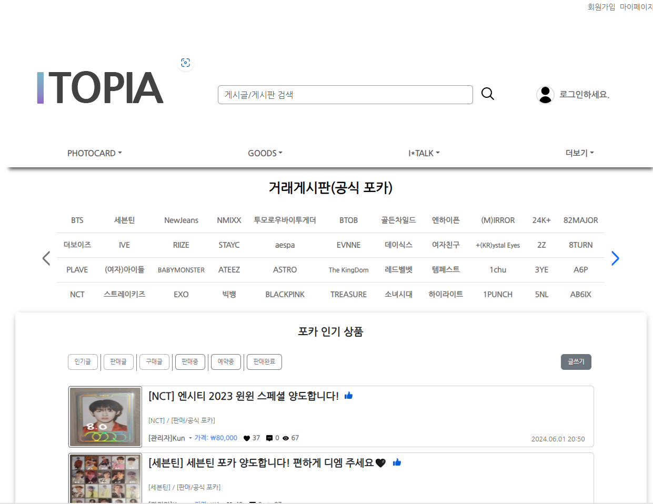Click thumbs-up icon on Seventeen post
Image resolution: width=653 pixels, height=504 pixels.
397,462
